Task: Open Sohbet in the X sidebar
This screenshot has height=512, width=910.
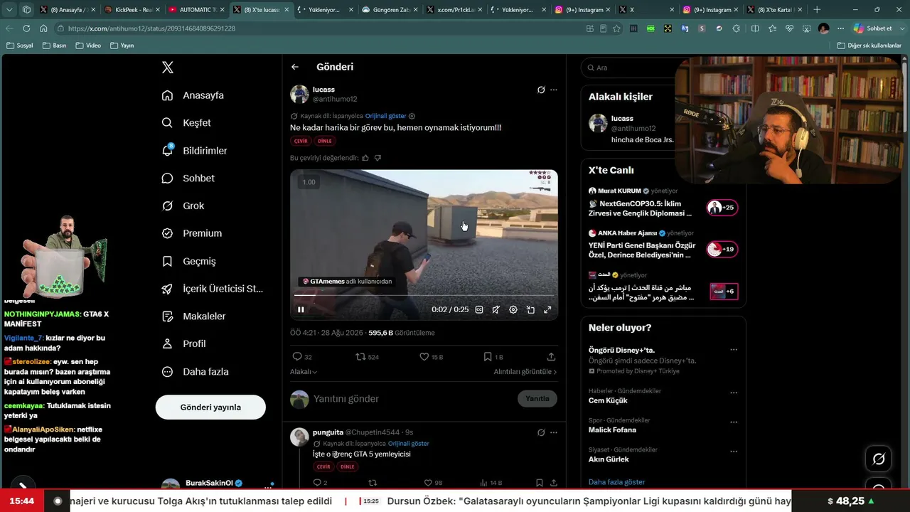Action: (188, 178)
